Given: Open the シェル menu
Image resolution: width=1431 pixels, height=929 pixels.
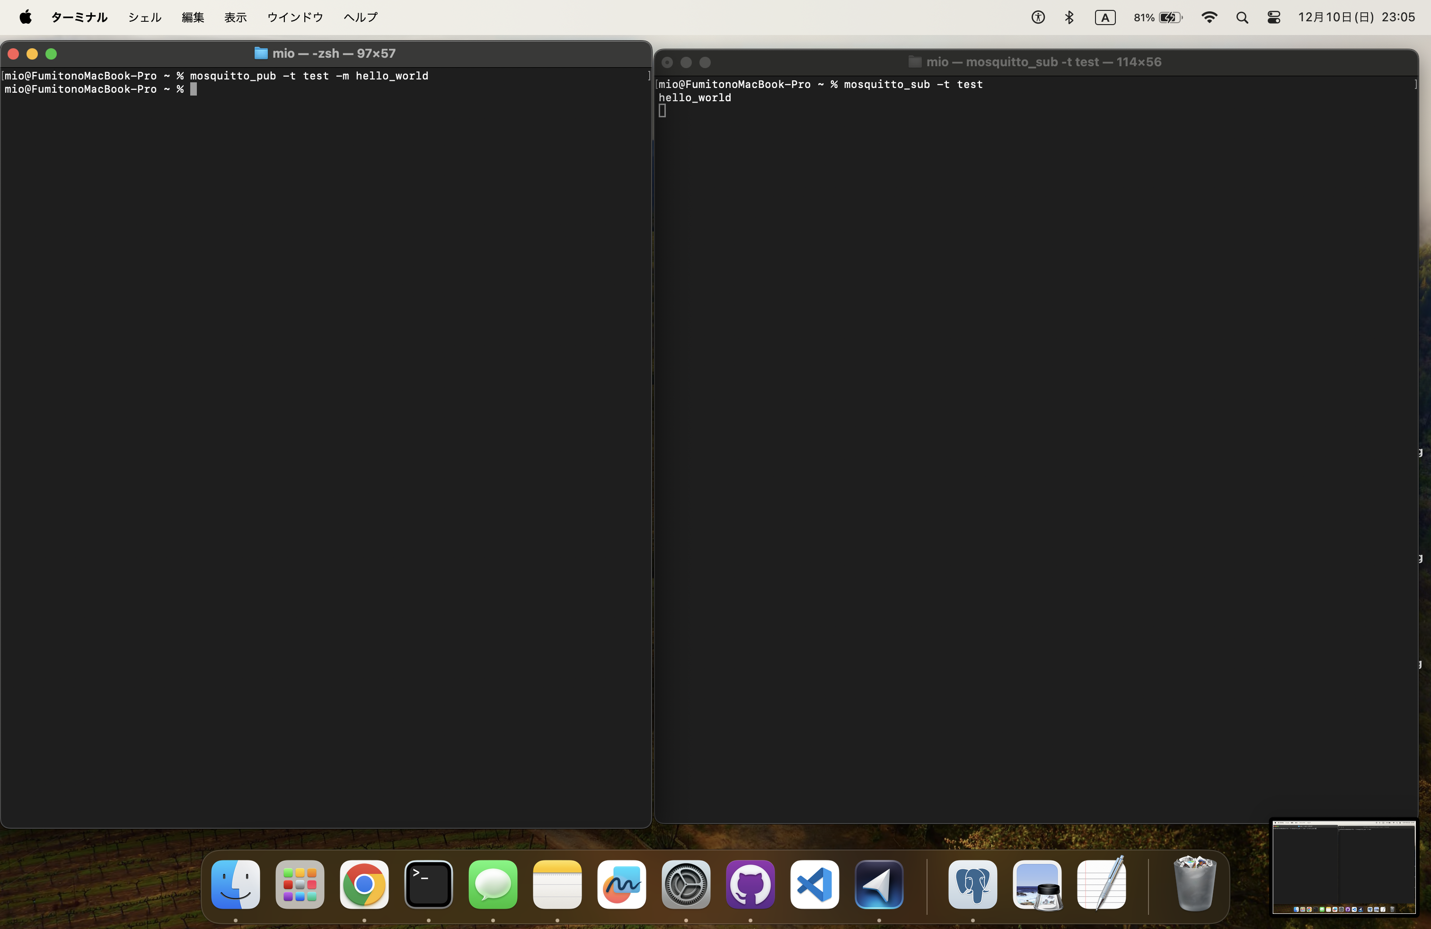Looking at the screenshot, I should tap(144, 18).
